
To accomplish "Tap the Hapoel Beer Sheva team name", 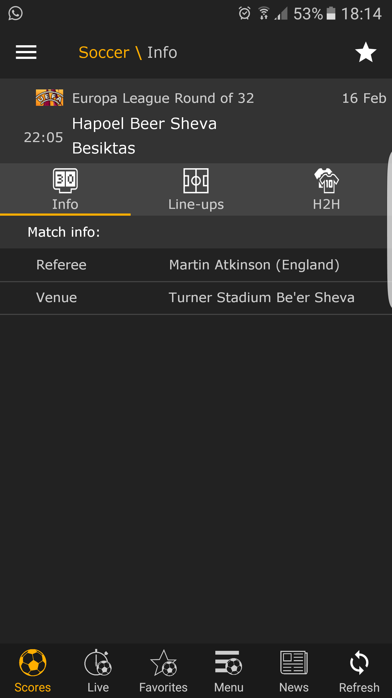I will [144, 124].
